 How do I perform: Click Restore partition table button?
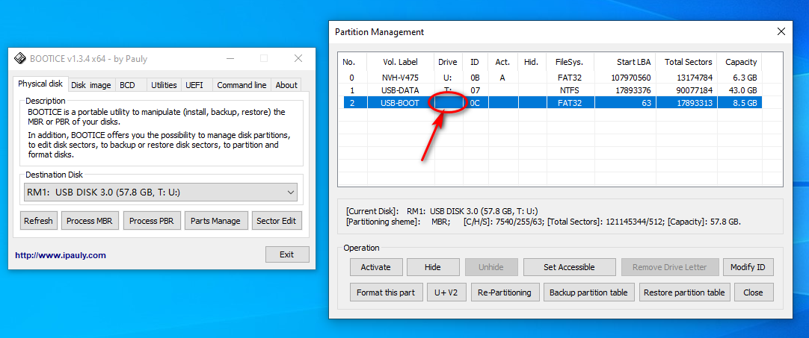tap(685, 292)
